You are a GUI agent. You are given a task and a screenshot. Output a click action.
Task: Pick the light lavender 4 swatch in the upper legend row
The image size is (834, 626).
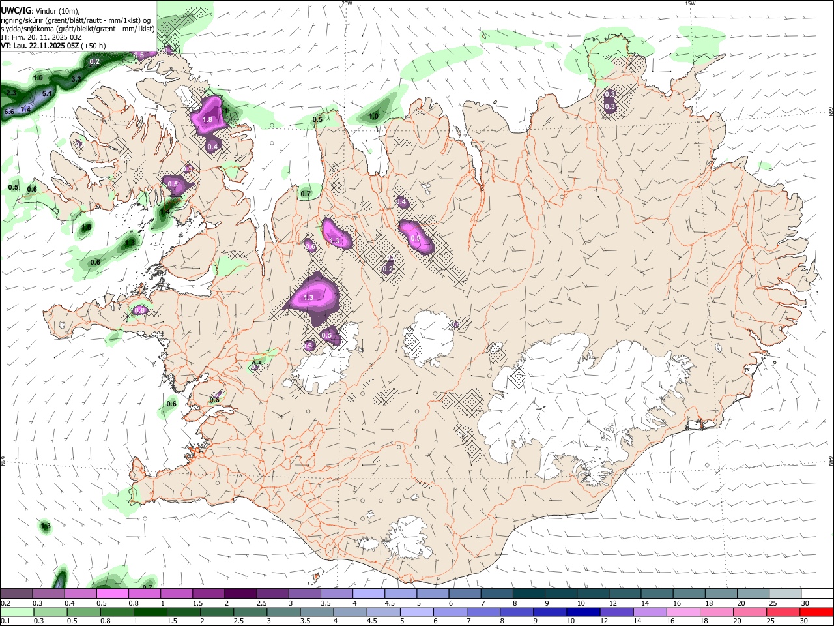(369, 593)
